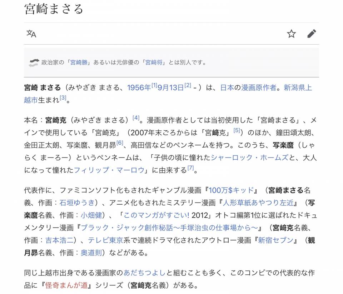Viewport: 343px width, 294px height.
Task: Open the あだちつよし manga artist link
Action: [x=145, y=273]
